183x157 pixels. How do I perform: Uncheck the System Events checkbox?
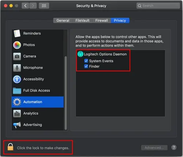[x=86, y=61]
